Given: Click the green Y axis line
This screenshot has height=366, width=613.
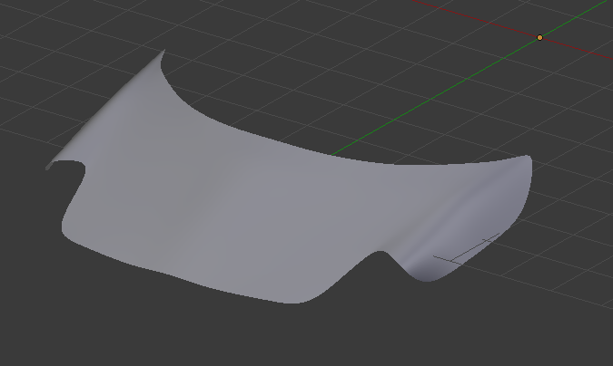Looking at the screenshot, I should pyautogui.click(x=436, y=95).
